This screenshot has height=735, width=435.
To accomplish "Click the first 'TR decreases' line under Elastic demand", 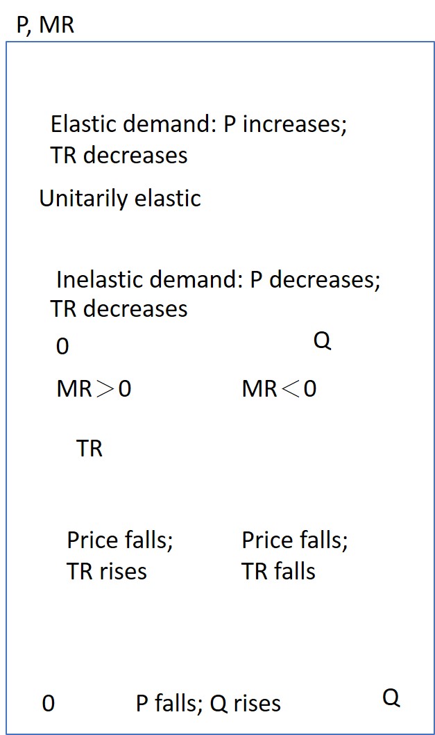I will pyautogui.click(x=119, y=155).
